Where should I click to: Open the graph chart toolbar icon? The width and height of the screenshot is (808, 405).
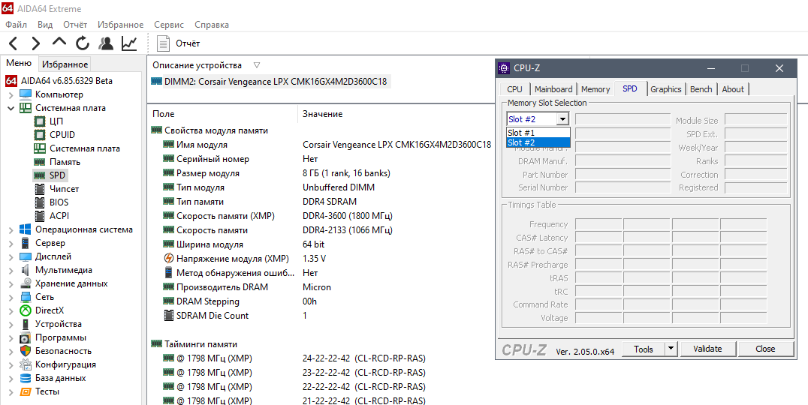129,43
